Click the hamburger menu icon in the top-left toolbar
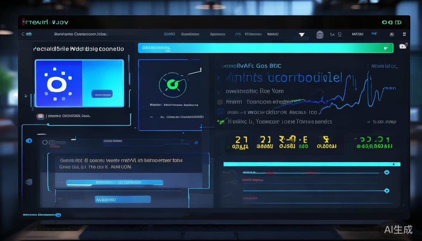 pyautogui.click(x=29, y=34)
